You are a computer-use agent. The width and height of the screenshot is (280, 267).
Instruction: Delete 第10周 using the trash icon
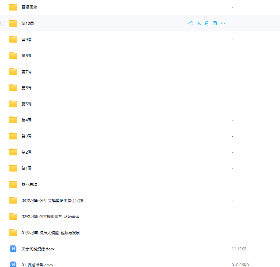207,23
